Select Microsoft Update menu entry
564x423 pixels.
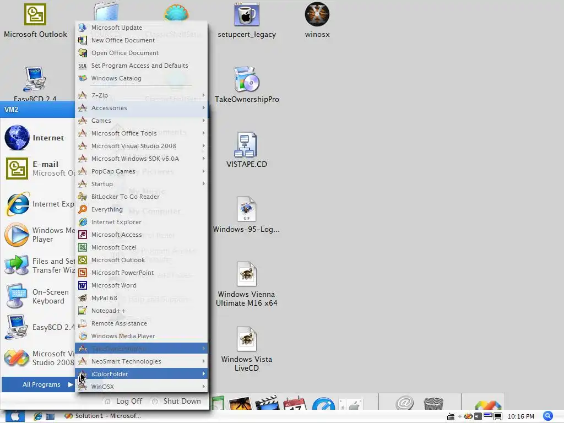click(142, 28)
